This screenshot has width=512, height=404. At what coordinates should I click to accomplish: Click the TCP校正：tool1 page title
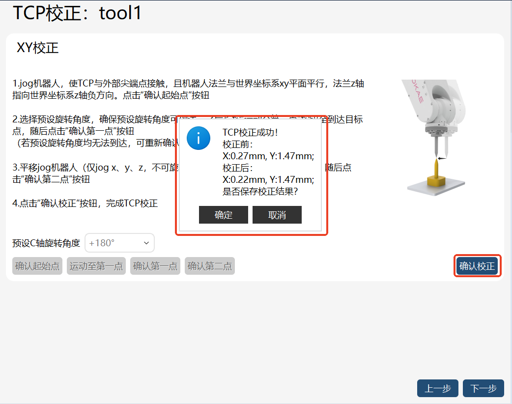[77, 13]
